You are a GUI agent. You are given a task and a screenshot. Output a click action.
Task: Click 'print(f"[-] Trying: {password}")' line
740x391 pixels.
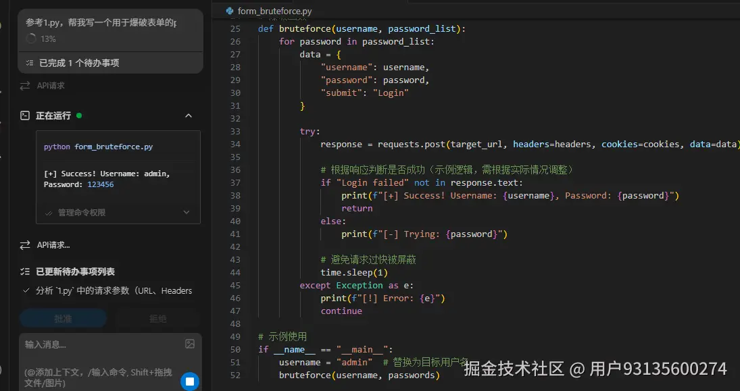[x=424, y=234]
